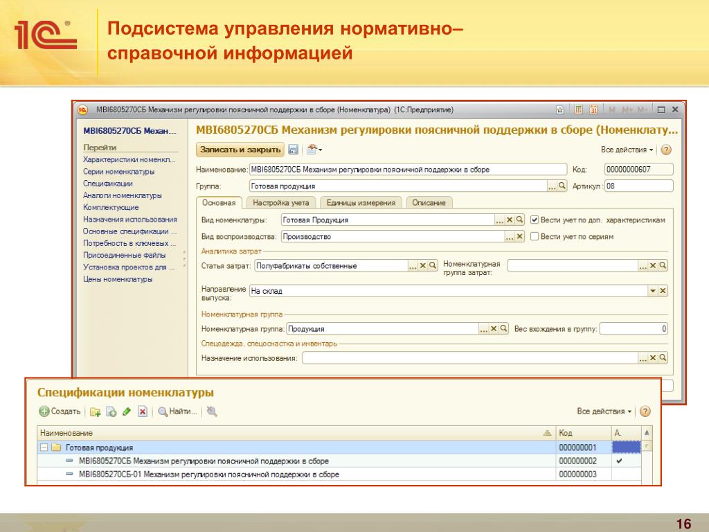Clear the Номенклатурная группа Продукция field
This screenshot has width=709, height=532.
coord(494,329)
